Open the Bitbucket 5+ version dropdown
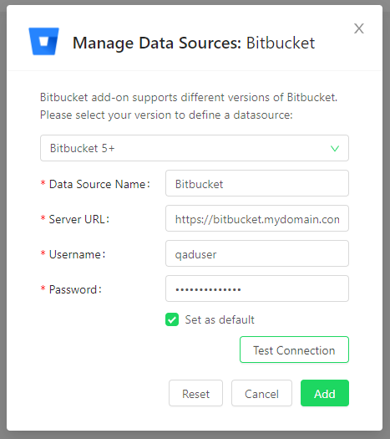Screen dimensions: 390x439 point(195,148)
